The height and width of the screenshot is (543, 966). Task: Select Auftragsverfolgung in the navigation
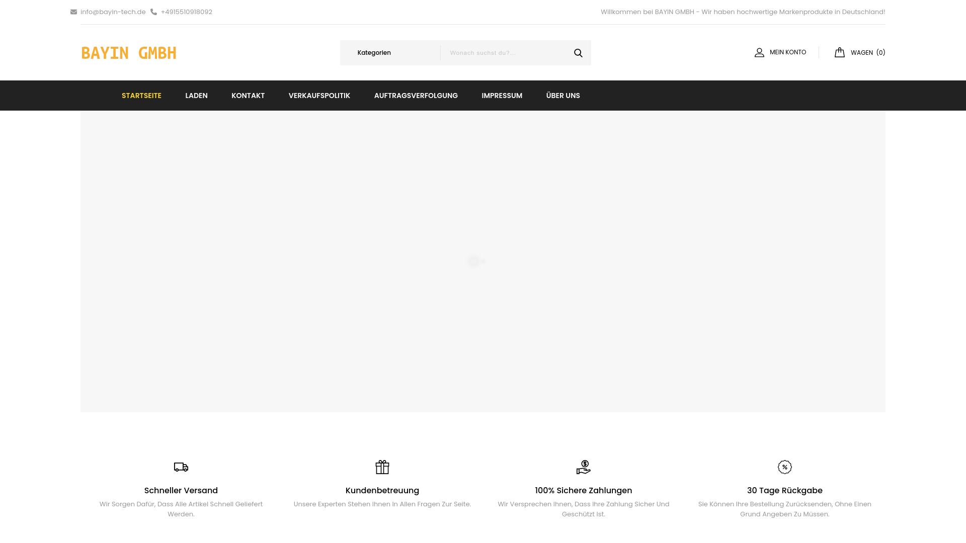(x=416, y=96)
